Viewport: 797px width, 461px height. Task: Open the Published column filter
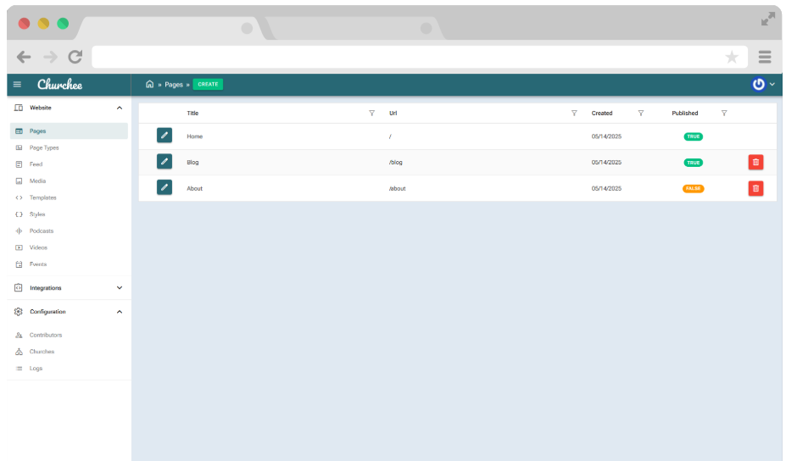pyautogui.click(x=724, y=114)
